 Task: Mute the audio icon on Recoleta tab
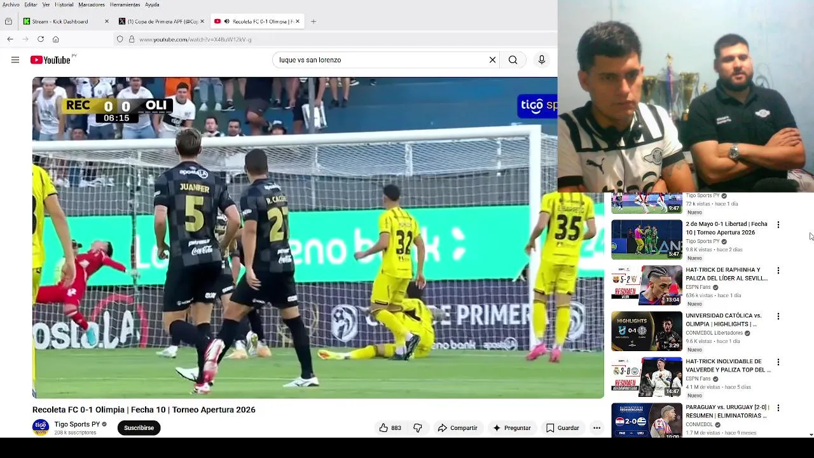(x=226, y=21)
